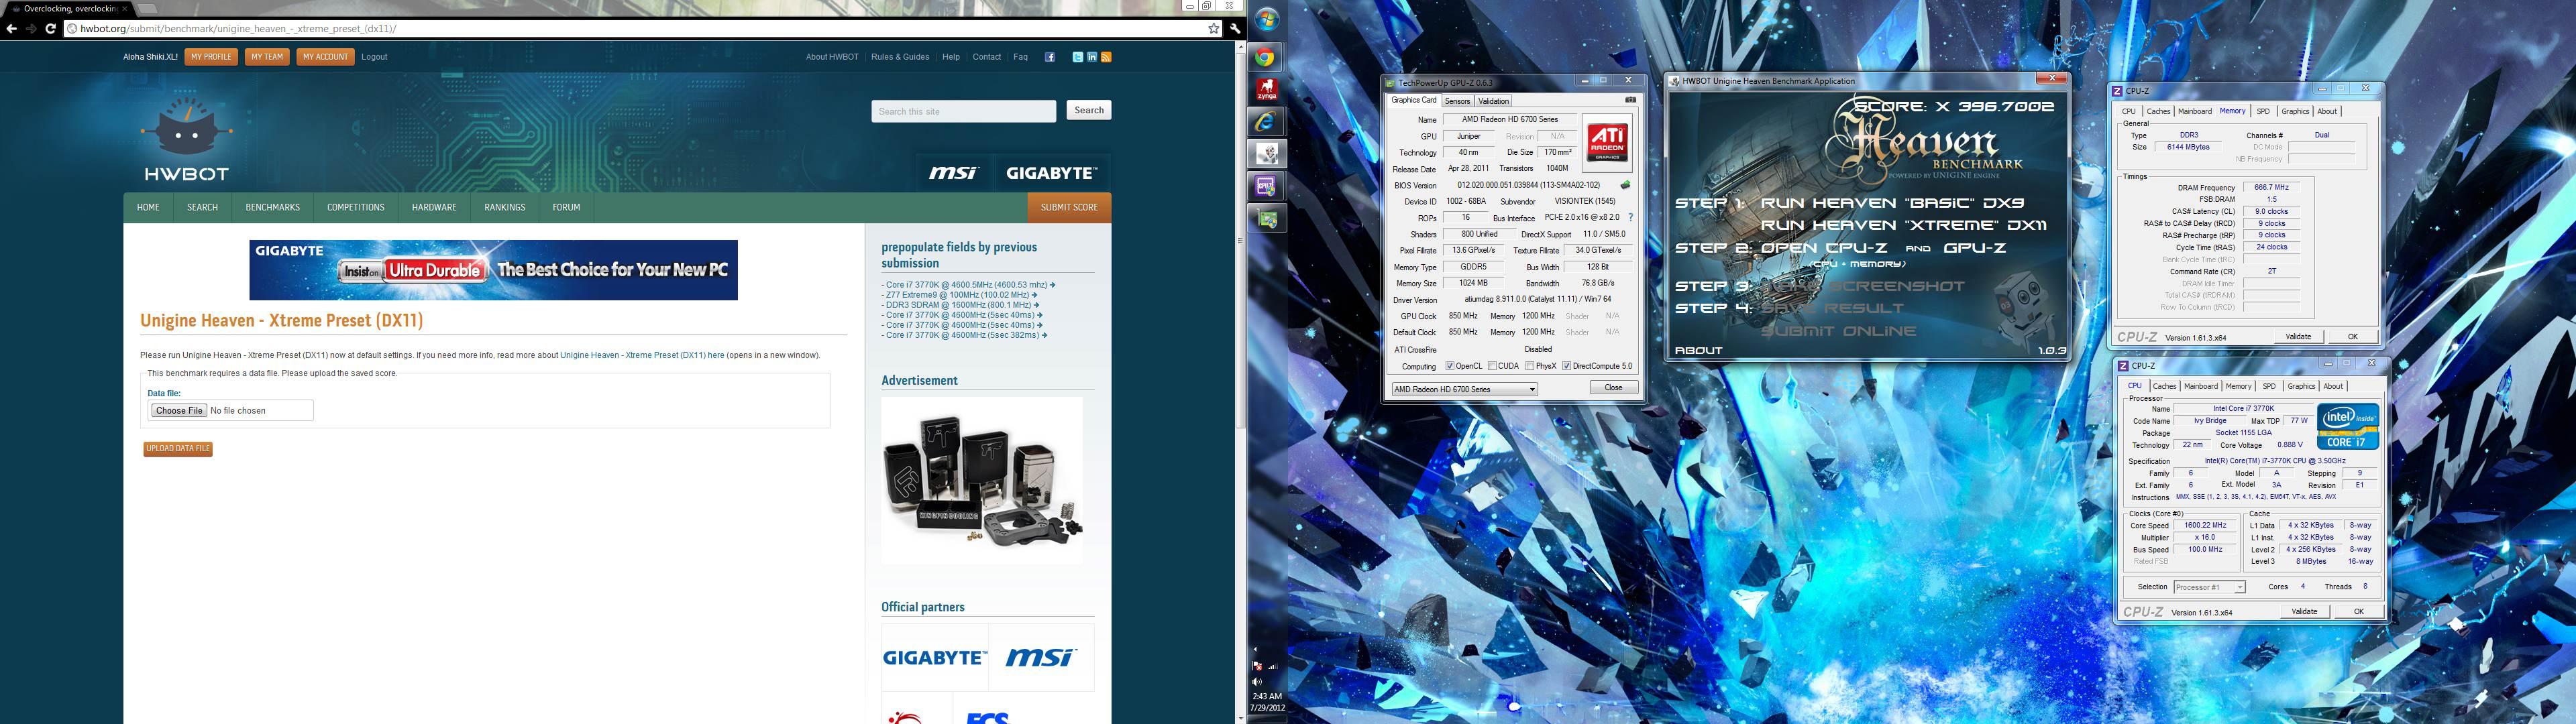Click GPU-Z BIOS save chip icon
The image size is (2576, 724).
pyautogui.click(x=1625, y=185)
